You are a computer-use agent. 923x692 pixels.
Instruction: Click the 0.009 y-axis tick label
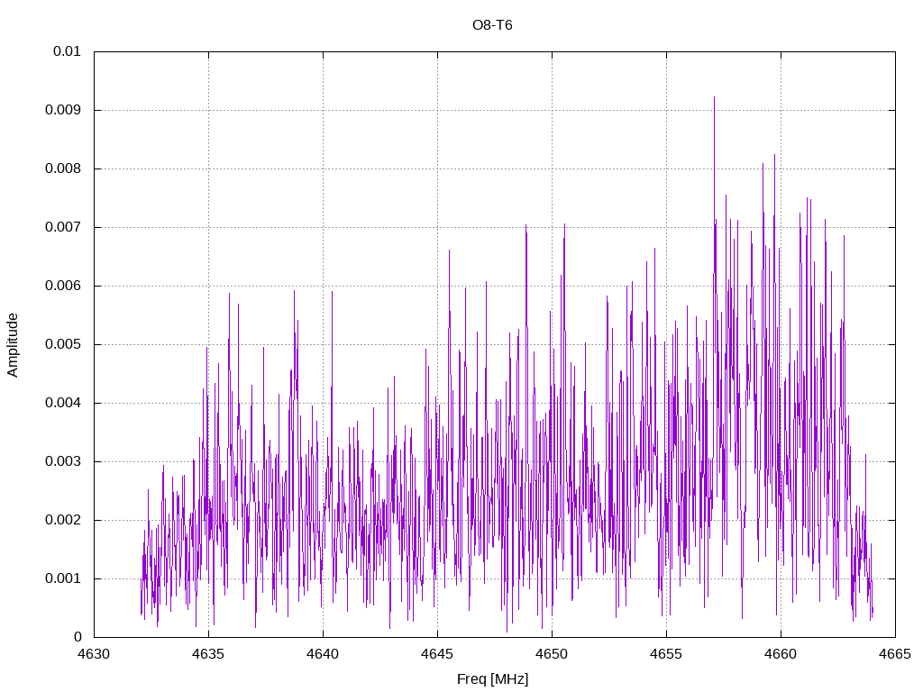pyautogui.click(x=63, y=110)
